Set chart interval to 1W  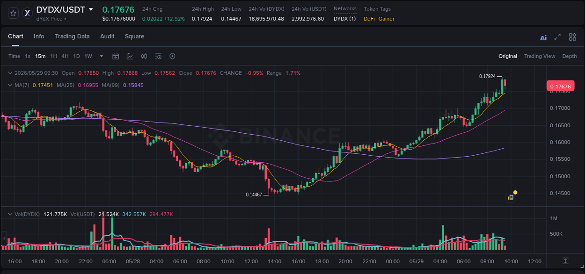(x=88, y=56)
